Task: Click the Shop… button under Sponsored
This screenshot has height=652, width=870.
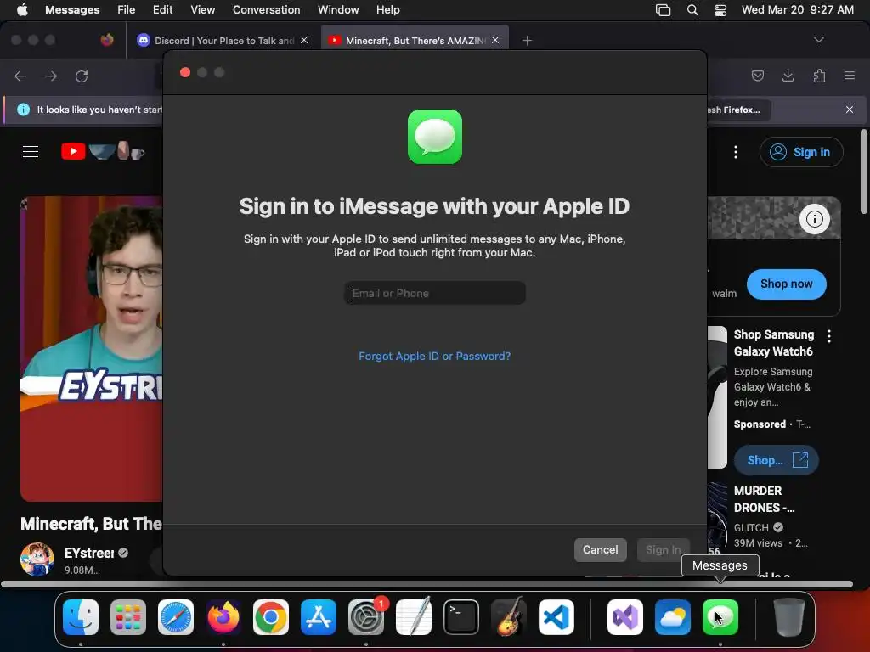Action: pos(776,460)
